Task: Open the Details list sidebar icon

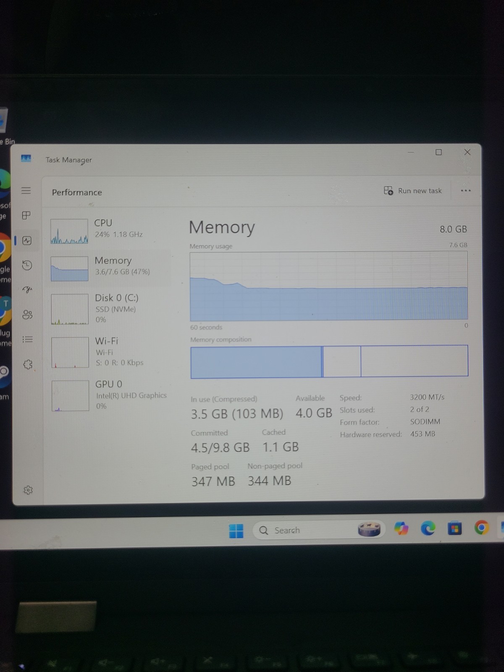Action: pos(27,339)
